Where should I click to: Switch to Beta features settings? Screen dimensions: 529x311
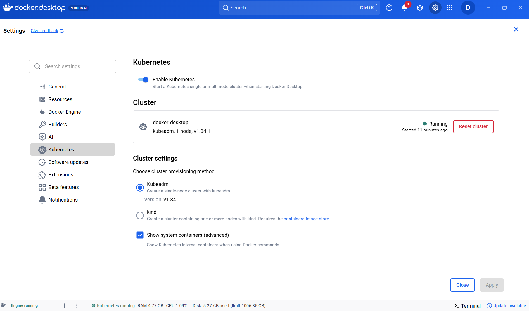63,187
